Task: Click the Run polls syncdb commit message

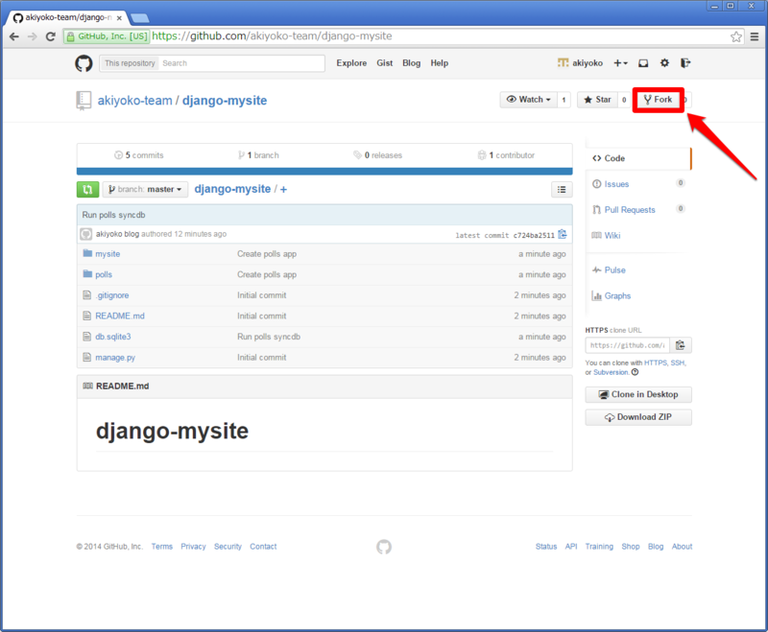Action: [113, 215]
